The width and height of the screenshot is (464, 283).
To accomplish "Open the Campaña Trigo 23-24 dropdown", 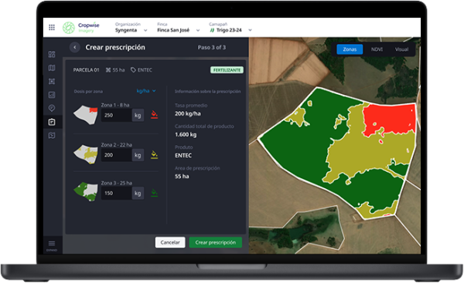I will click(x=230, y=28).
